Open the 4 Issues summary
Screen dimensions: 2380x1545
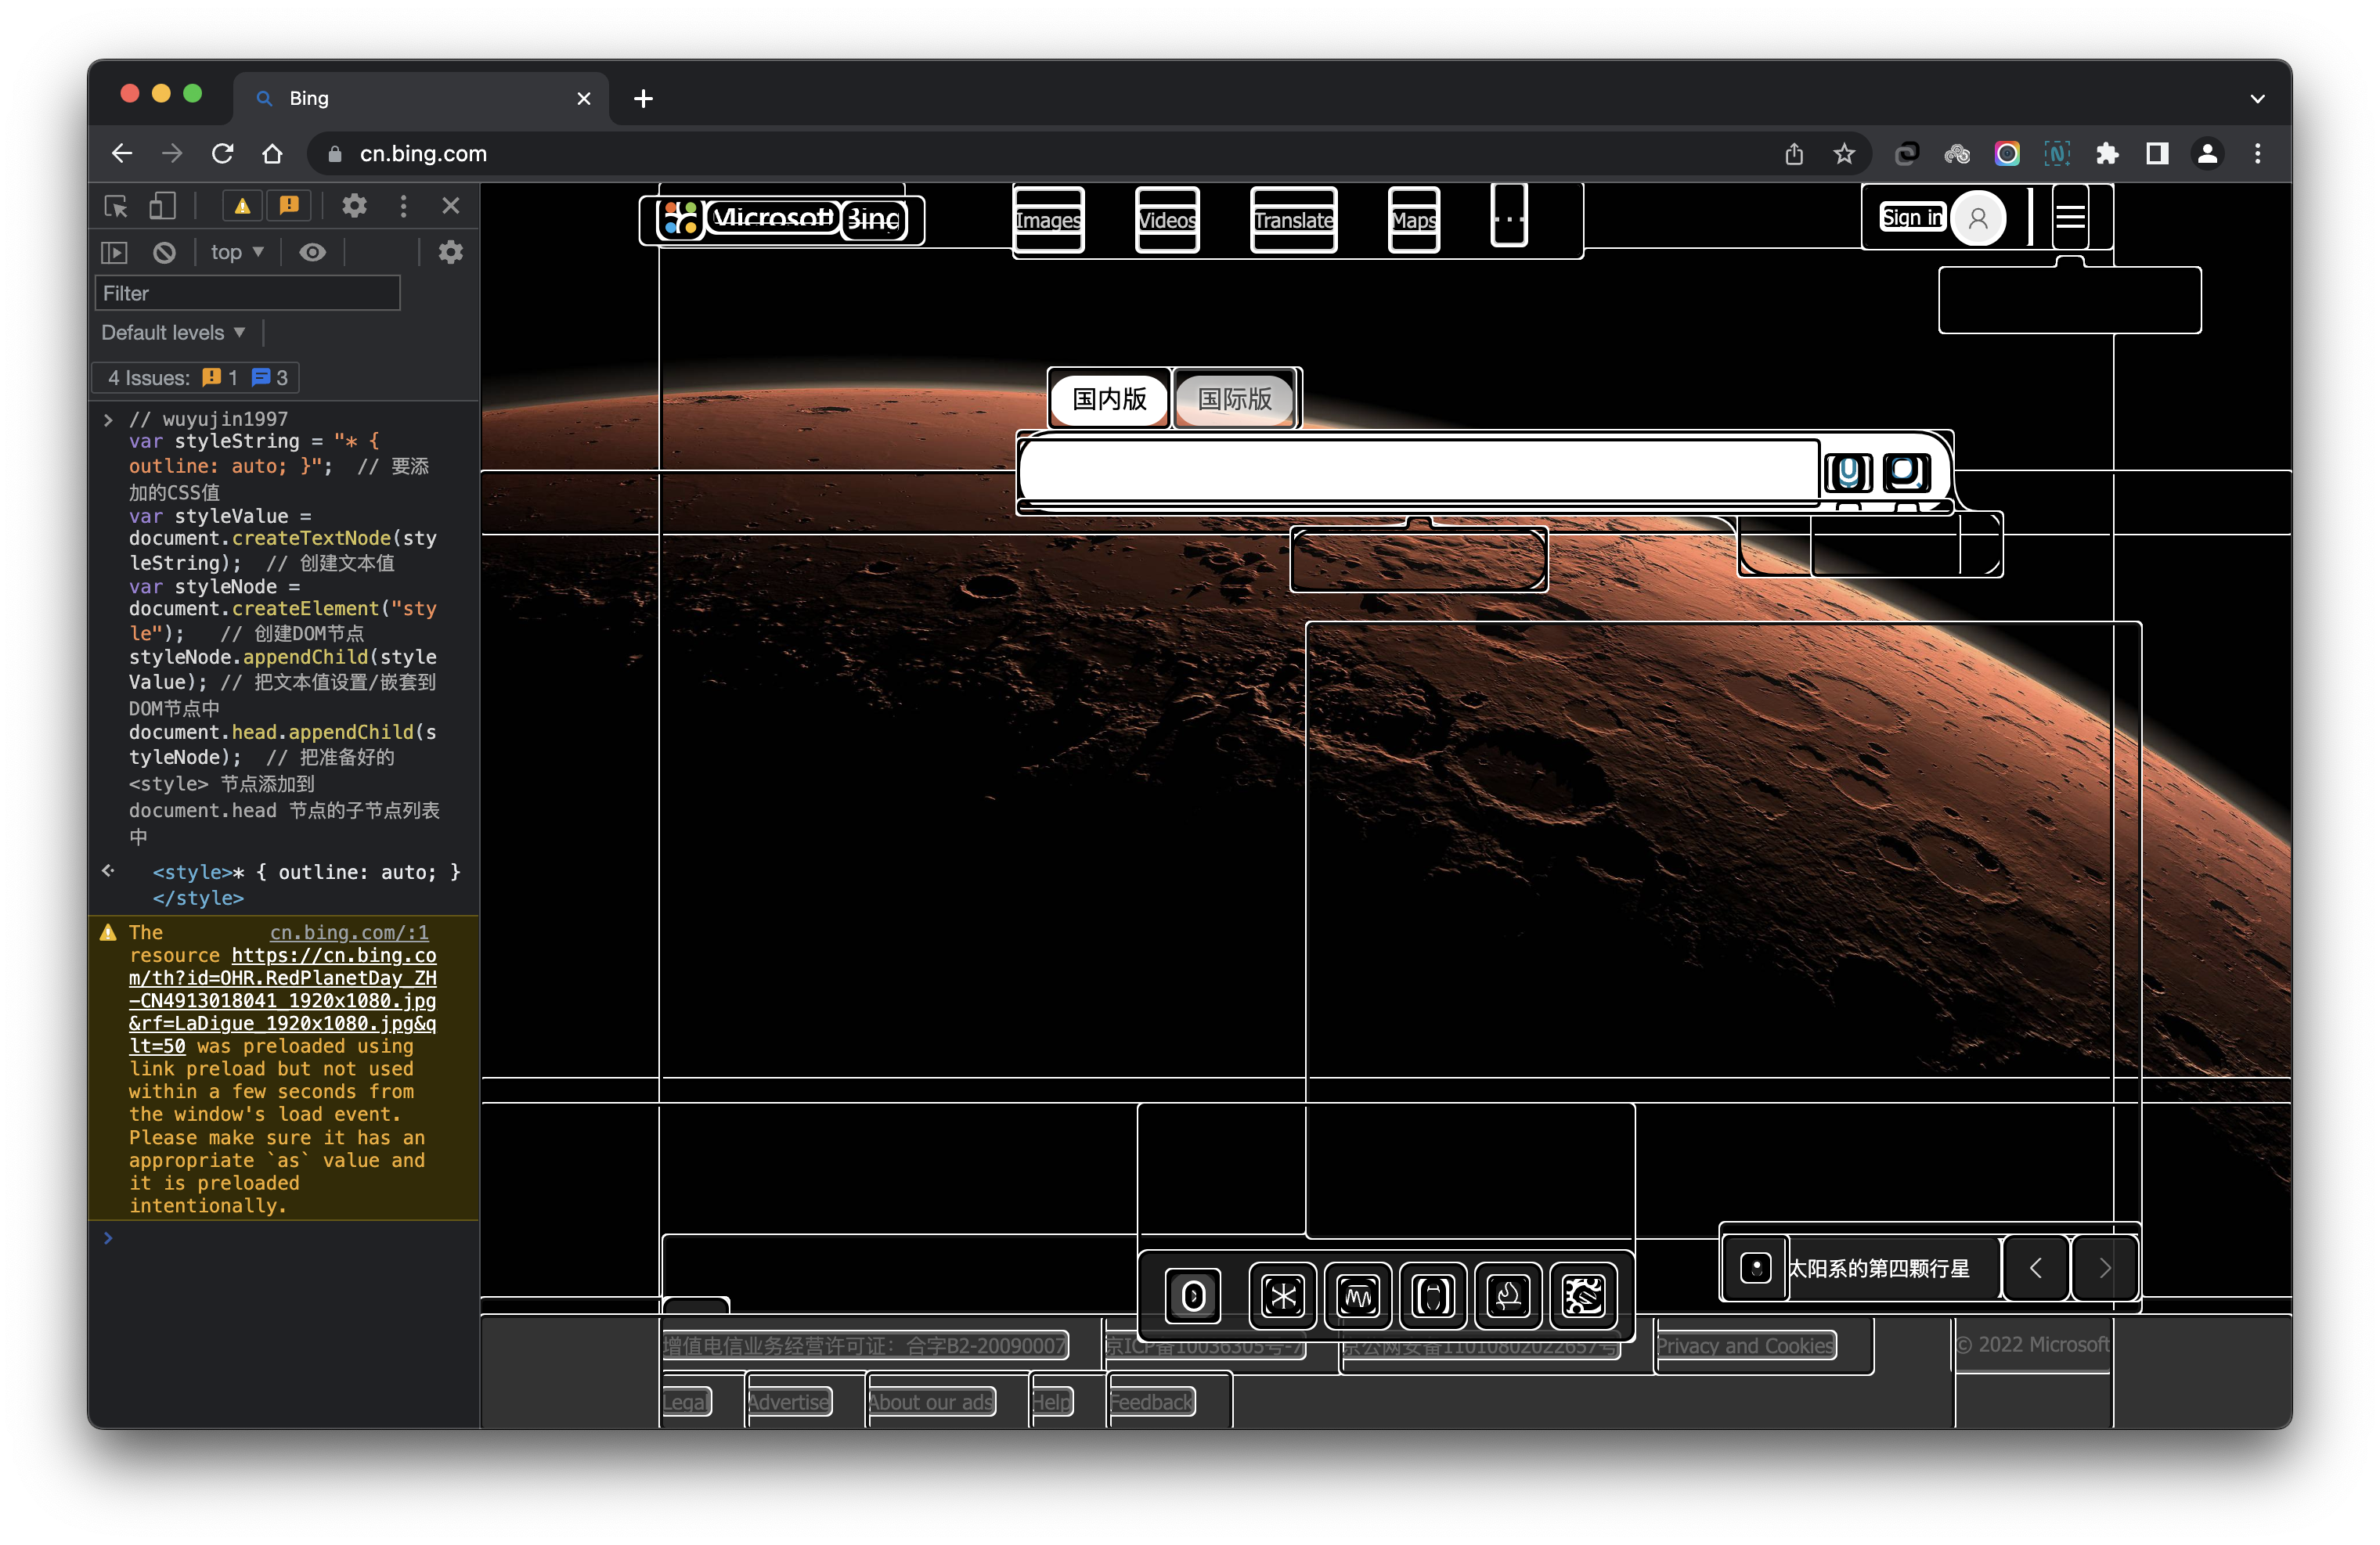point(196,378)
